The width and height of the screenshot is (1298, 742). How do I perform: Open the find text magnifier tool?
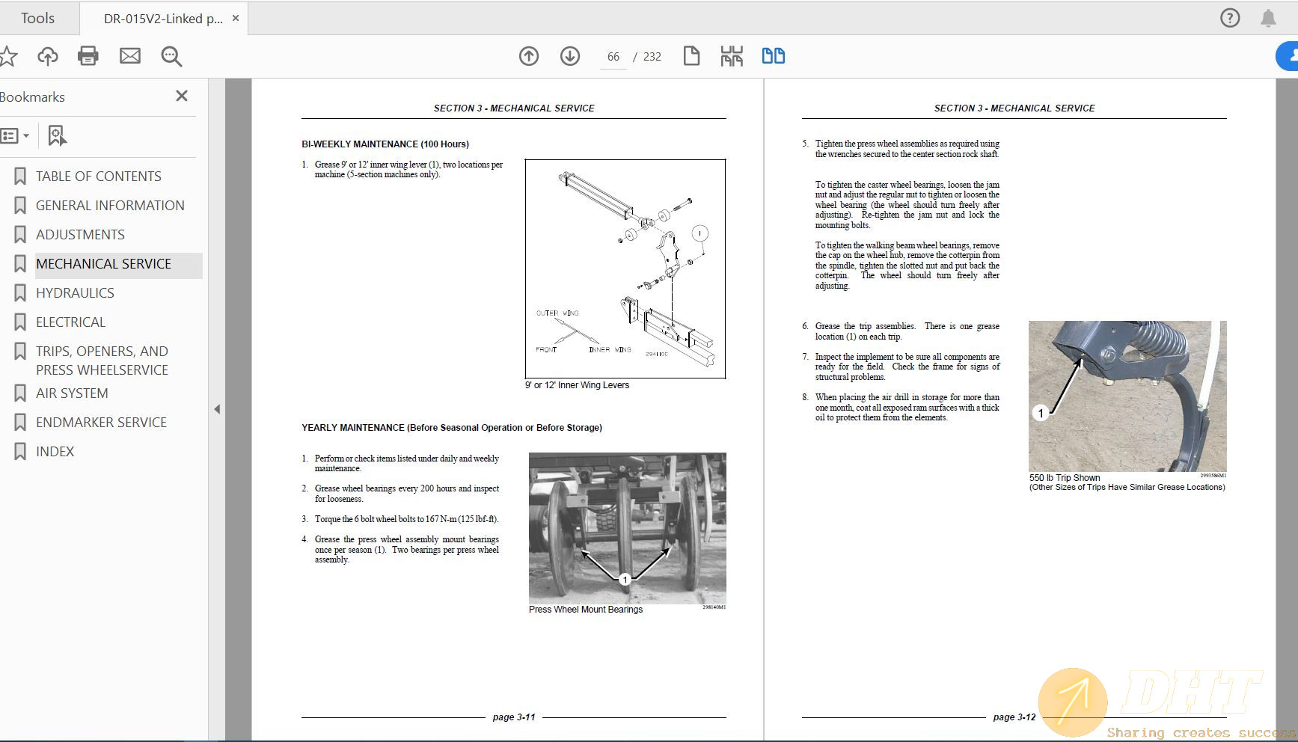pyautogui.click(x=171, y=56)
